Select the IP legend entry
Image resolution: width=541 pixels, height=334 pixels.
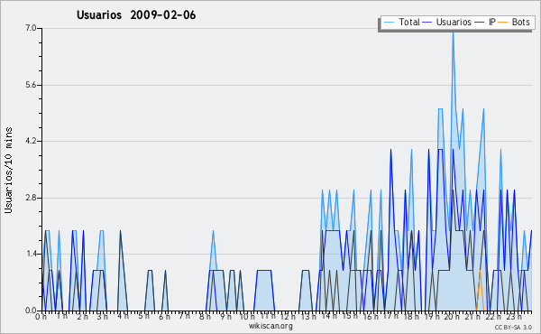coord(485,22)
